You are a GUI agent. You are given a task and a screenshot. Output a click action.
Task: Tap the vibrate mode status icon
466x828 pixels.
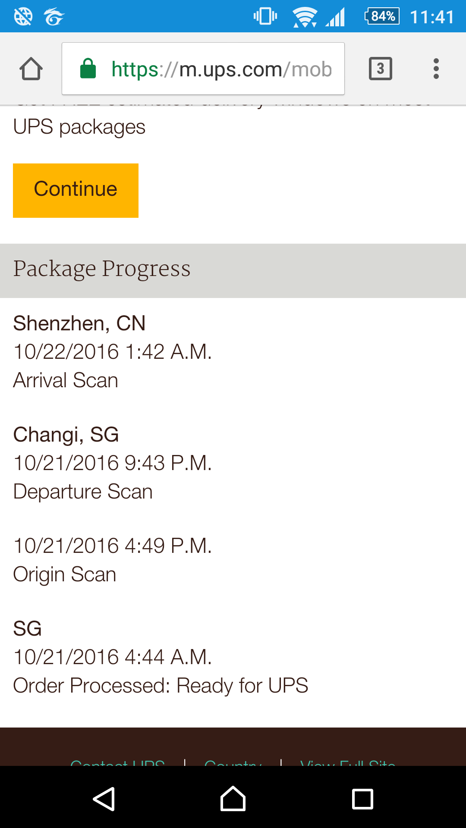265,16
